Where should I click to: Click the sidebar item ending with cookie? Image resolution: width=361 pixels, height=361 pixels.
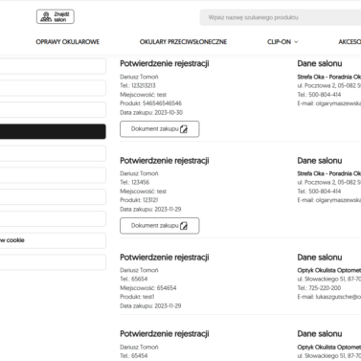coord(53,240)
